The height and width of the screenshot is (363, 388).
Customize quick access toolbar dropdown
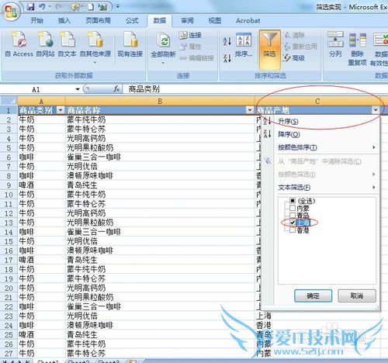tap(118, 6)
